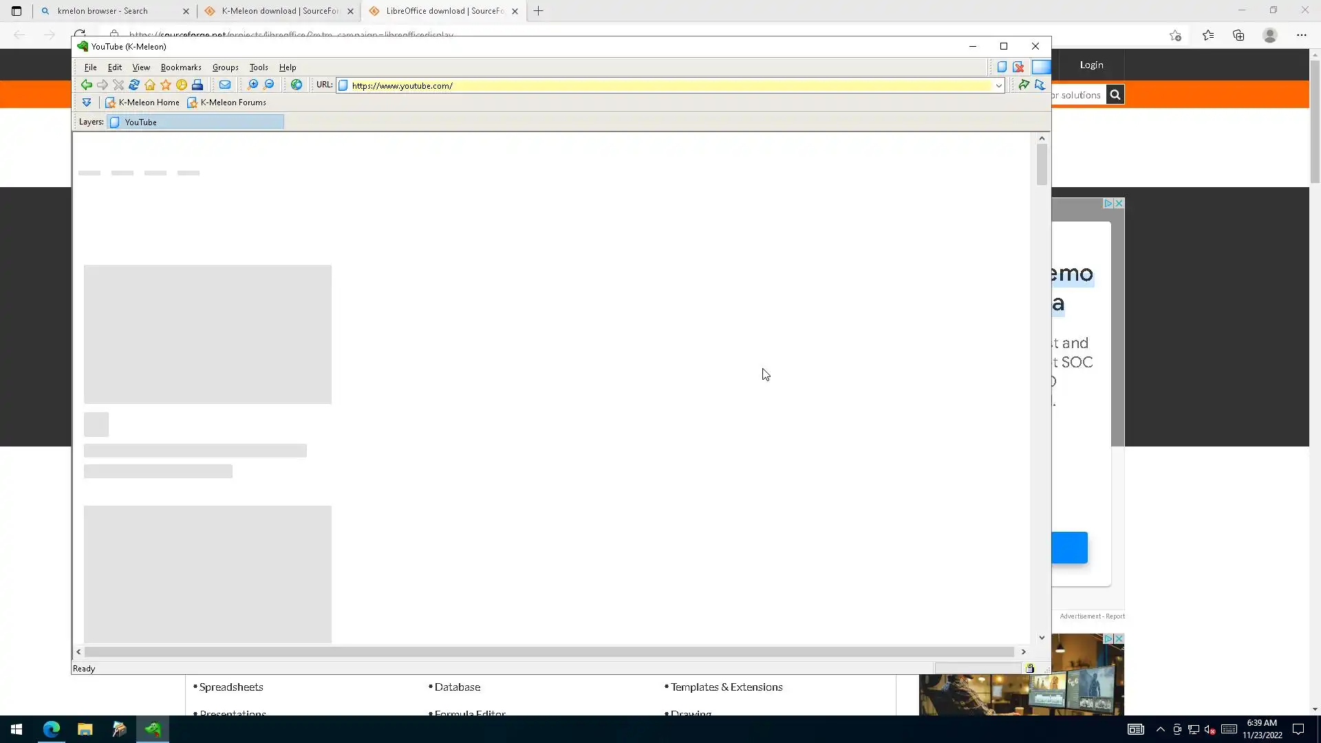Zoom out with the magnifier minus icon

269,85
